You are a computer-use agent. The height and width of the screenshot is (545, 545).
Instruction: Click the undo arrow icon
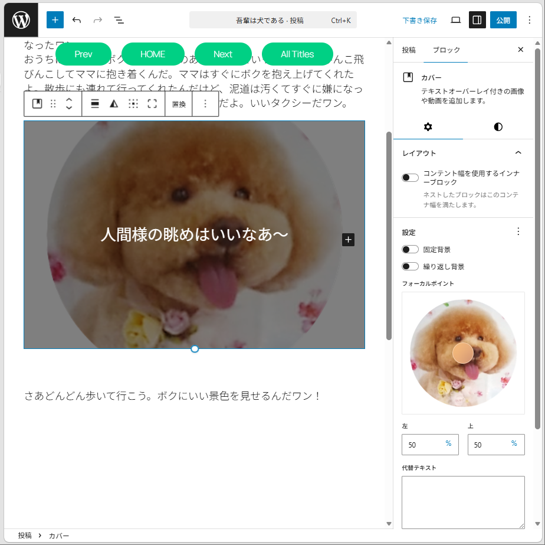point(77,20)
